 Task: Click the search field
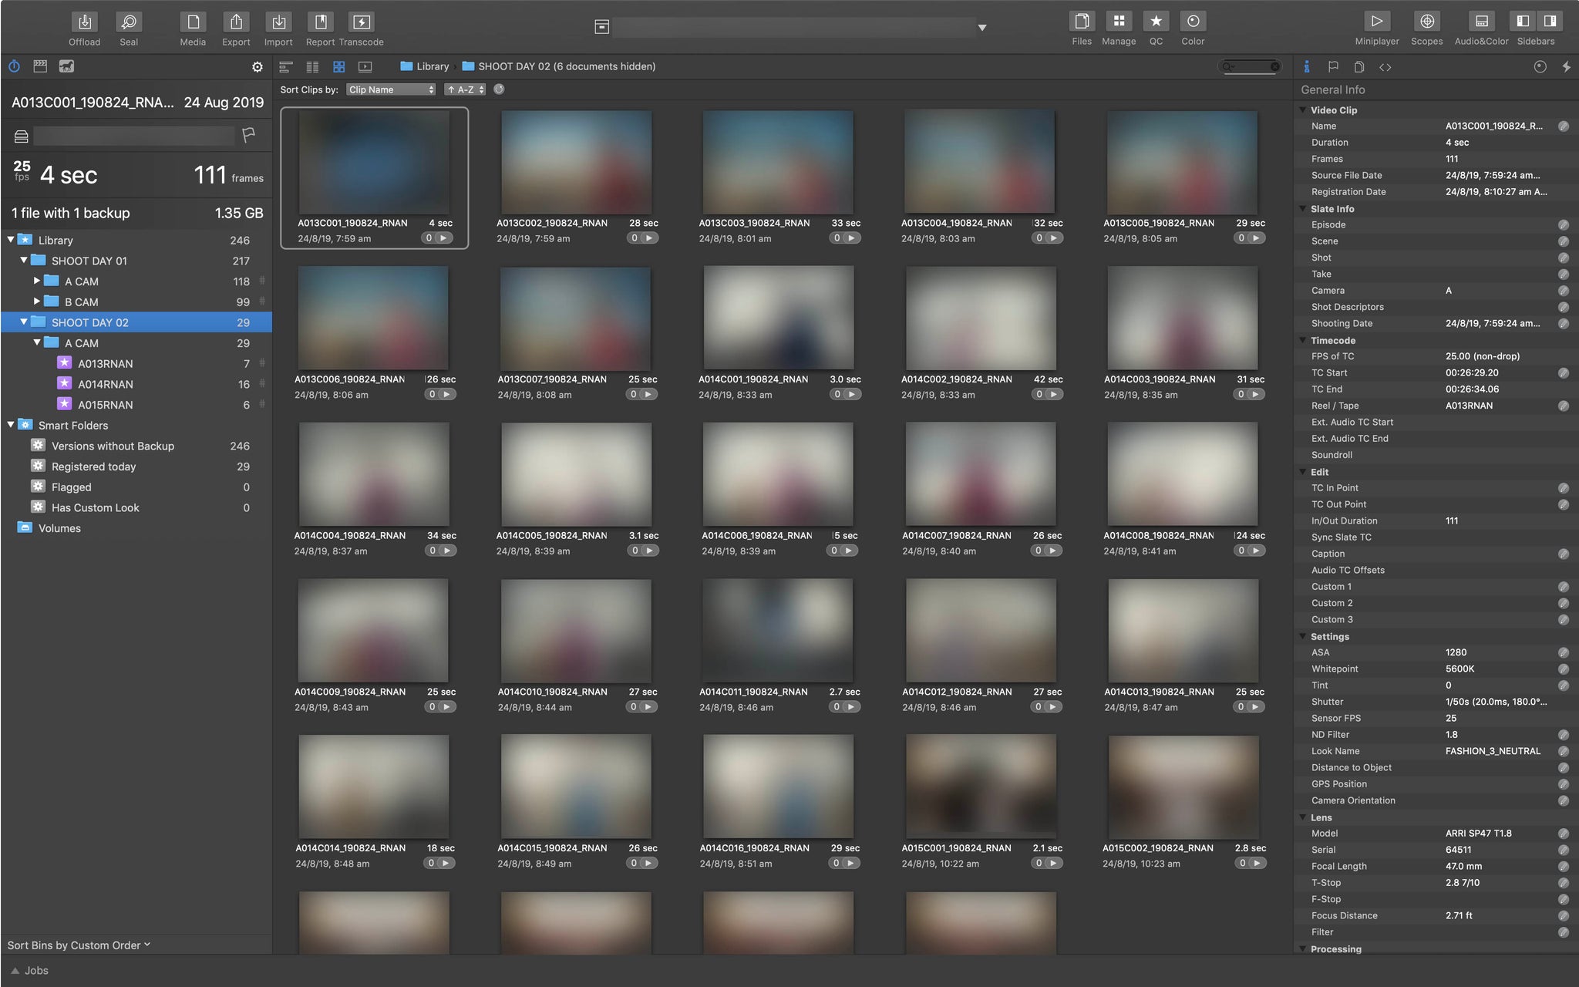click(1250, 66)
